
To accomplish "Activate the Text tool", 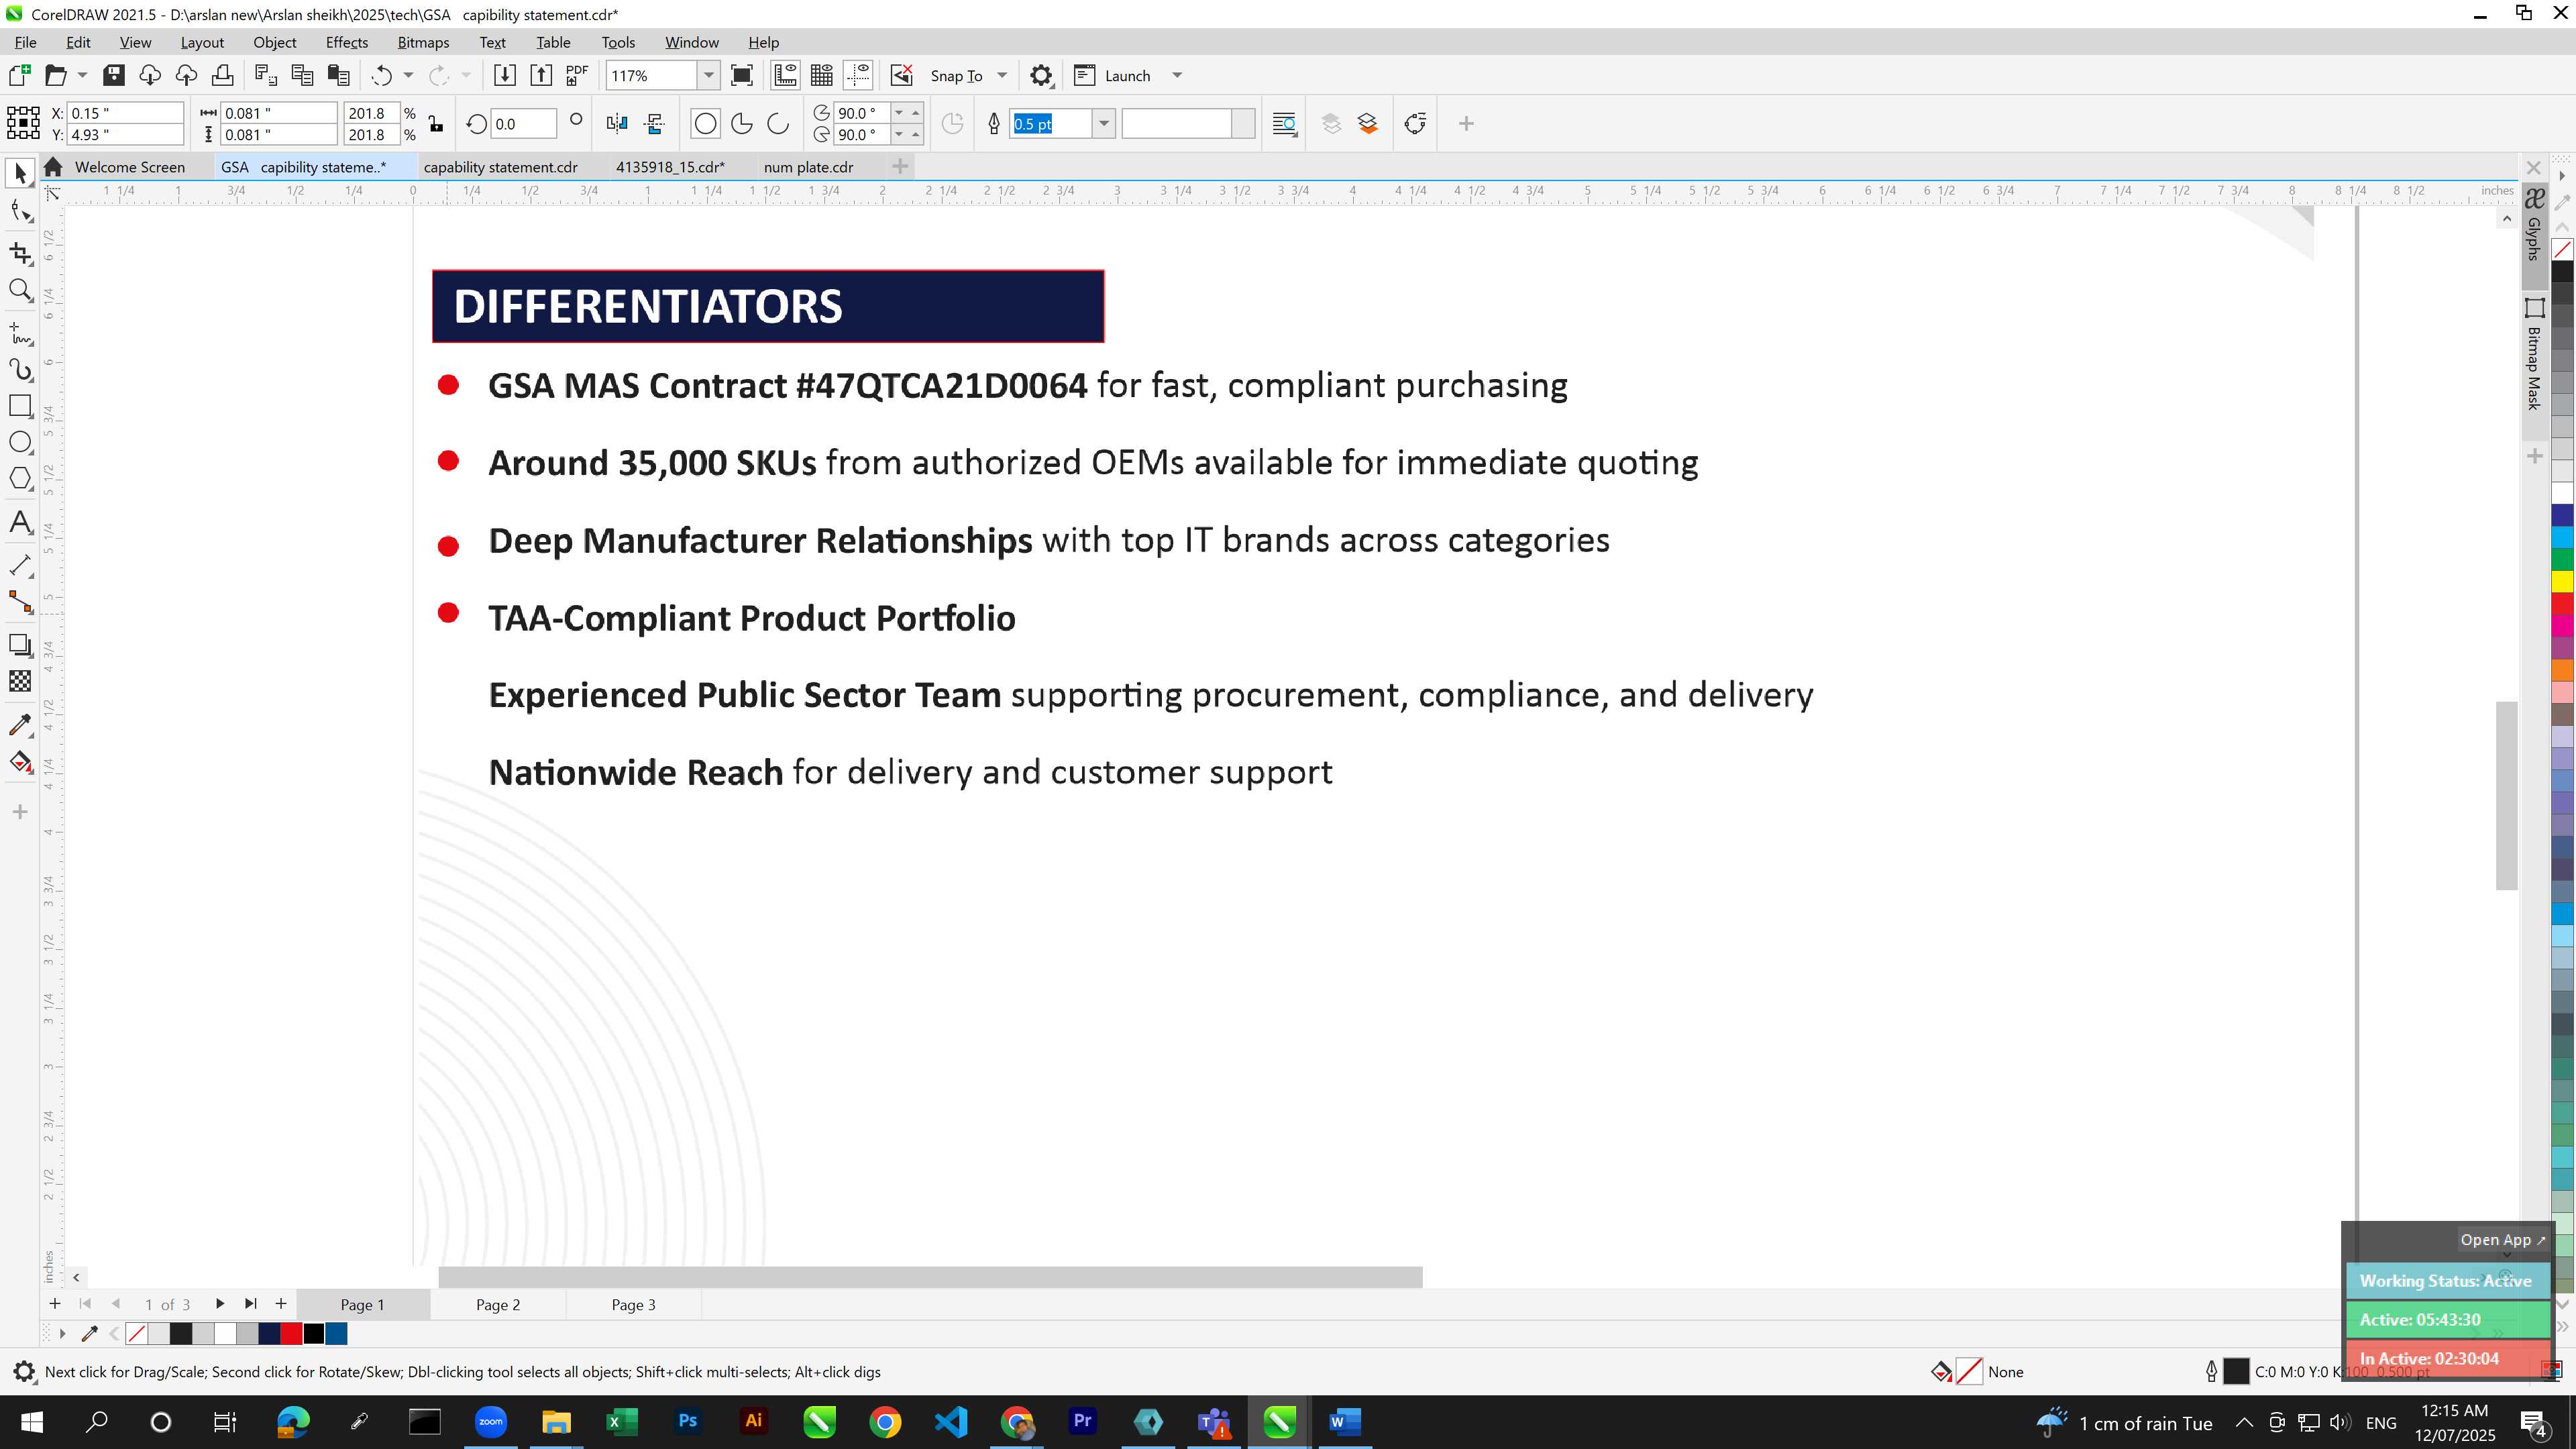I will 20,522.
